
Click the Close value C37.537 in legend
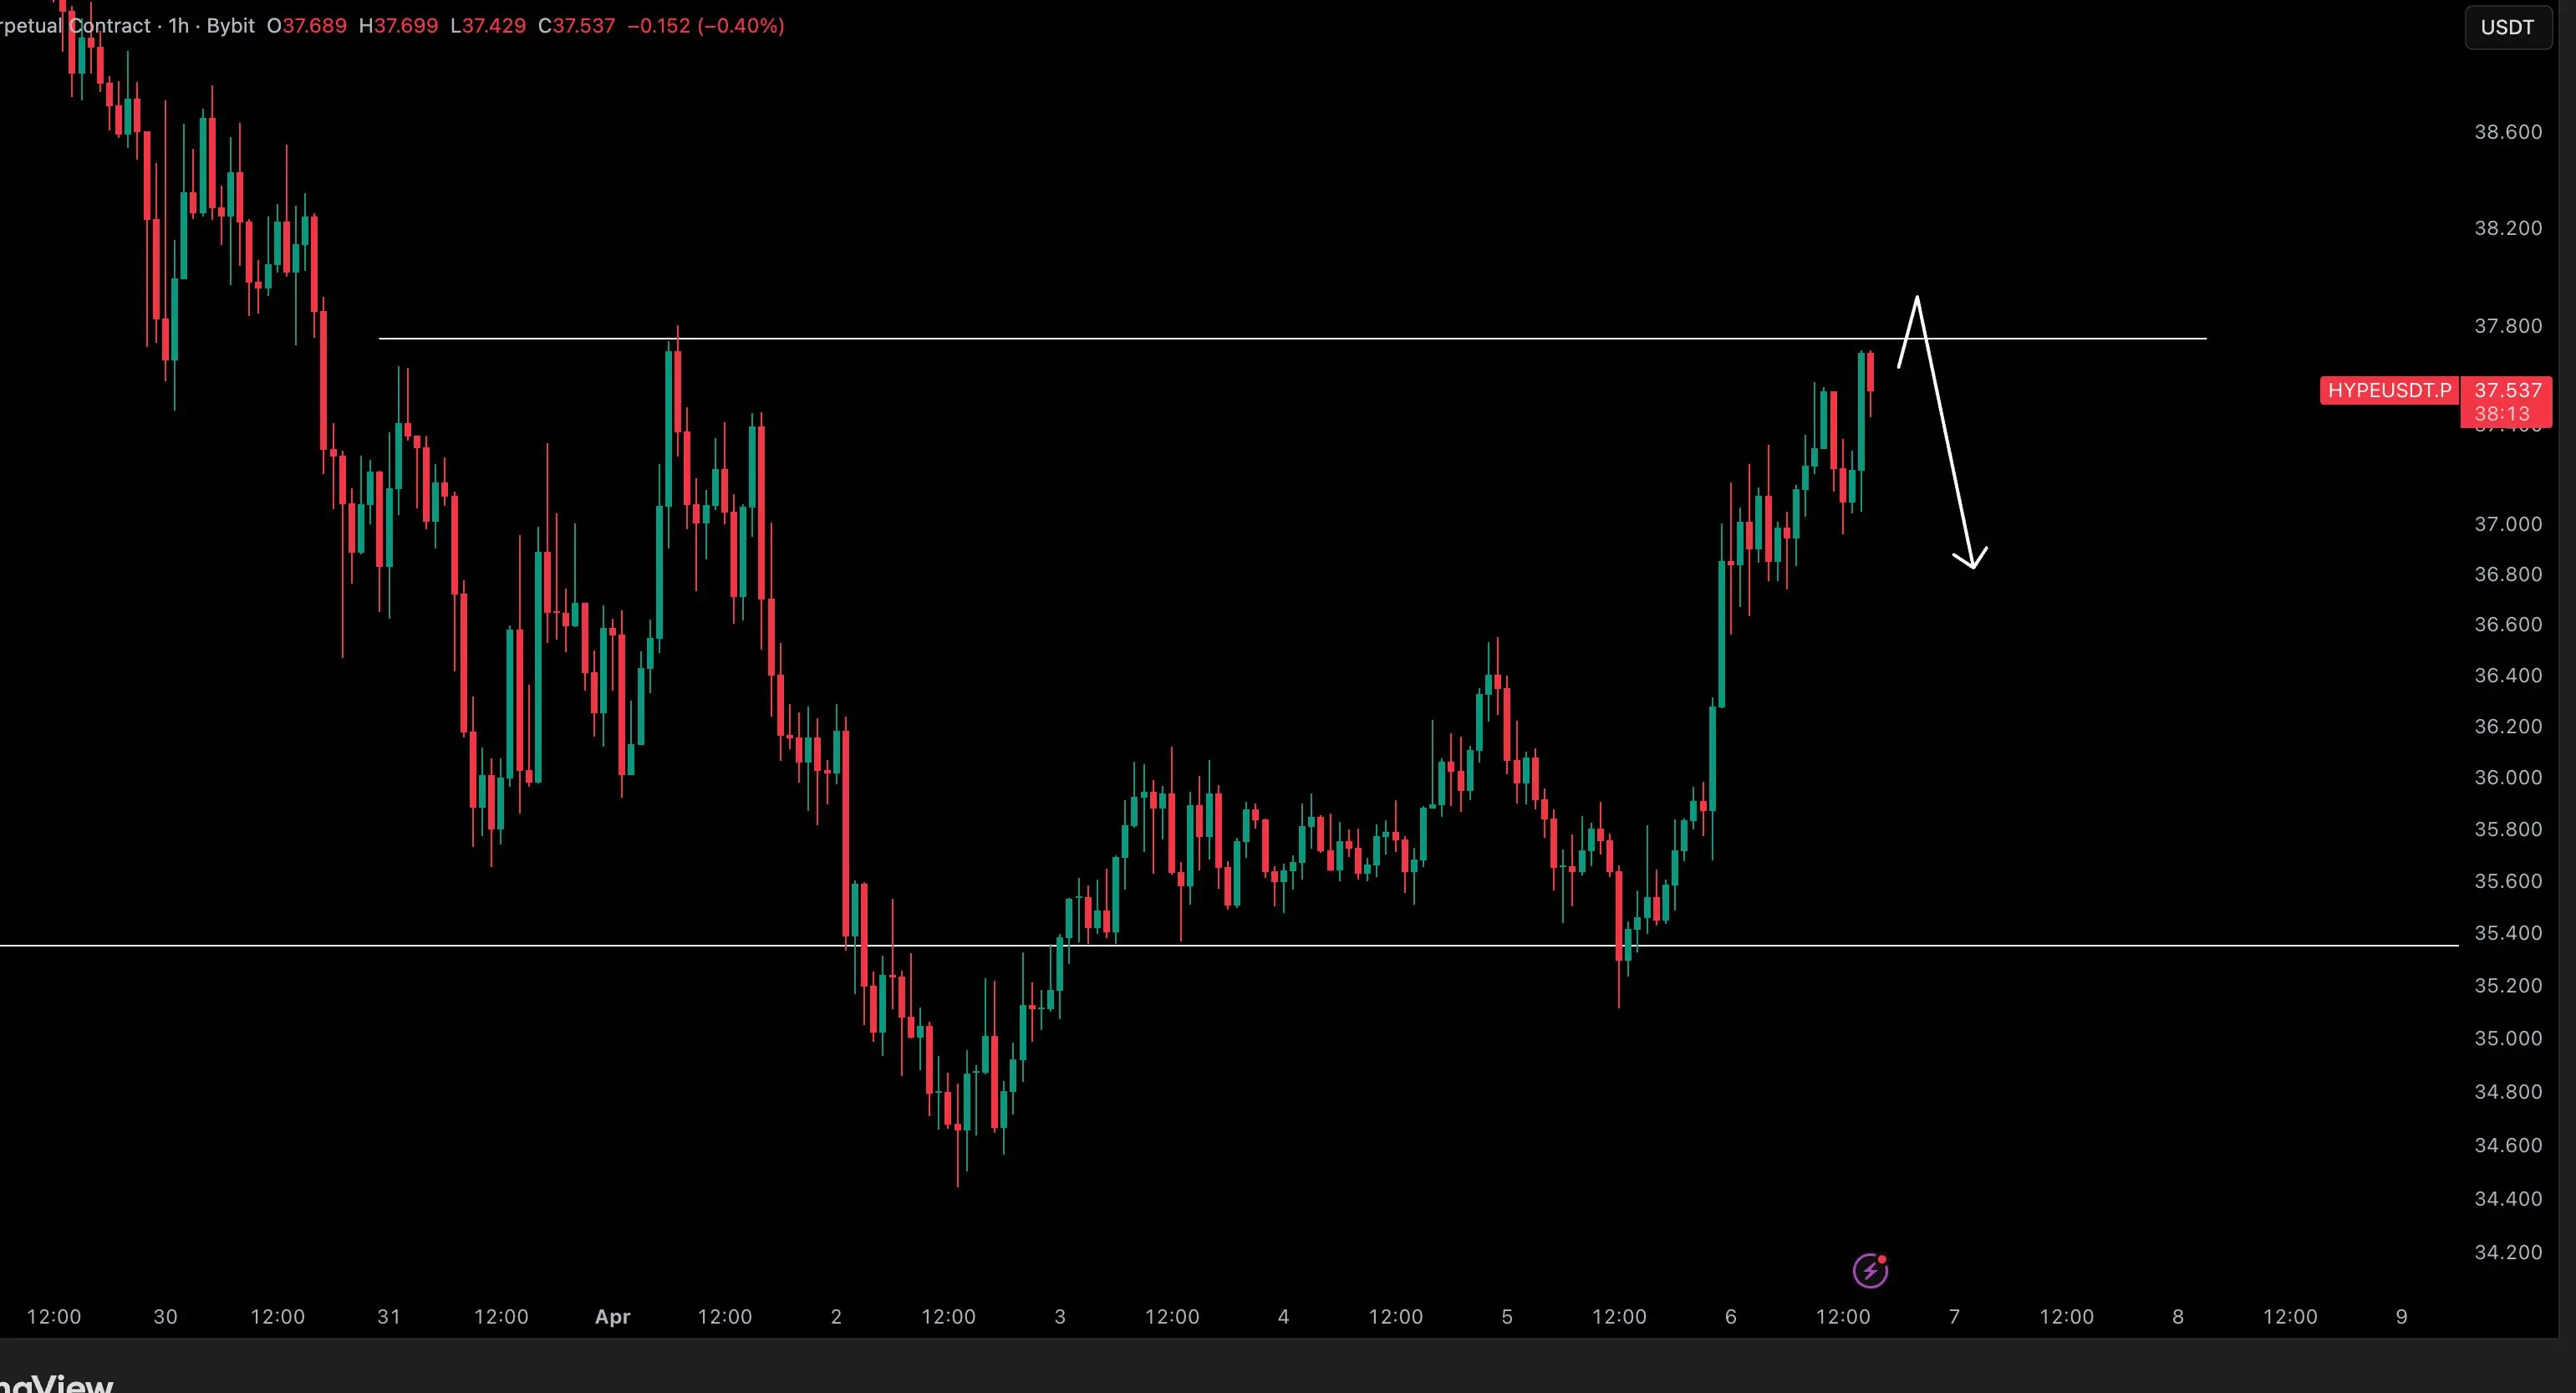point(577,26)
